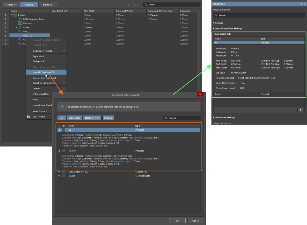
Task: Expand the Clearances Settings section
Action: coord(225,117)
